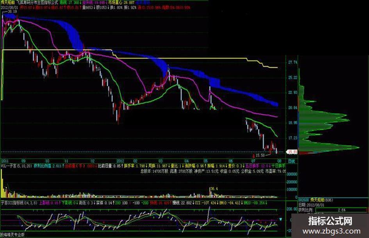Viewport: 369px width, 238px height.
Task: Click volume axis label 300000
Action: (292, 174)
